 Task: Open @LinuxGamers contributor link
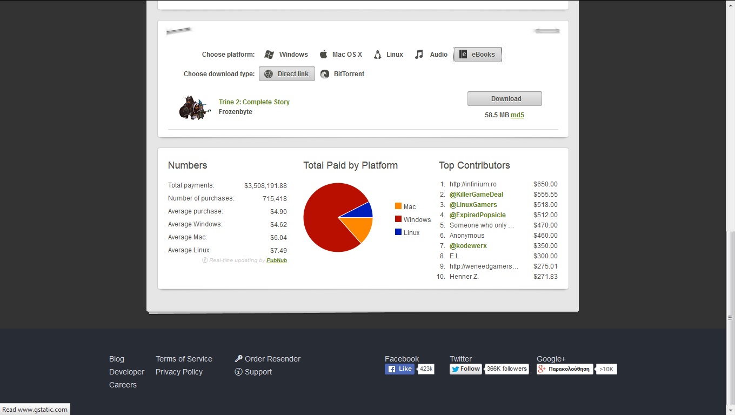[473, 205]
